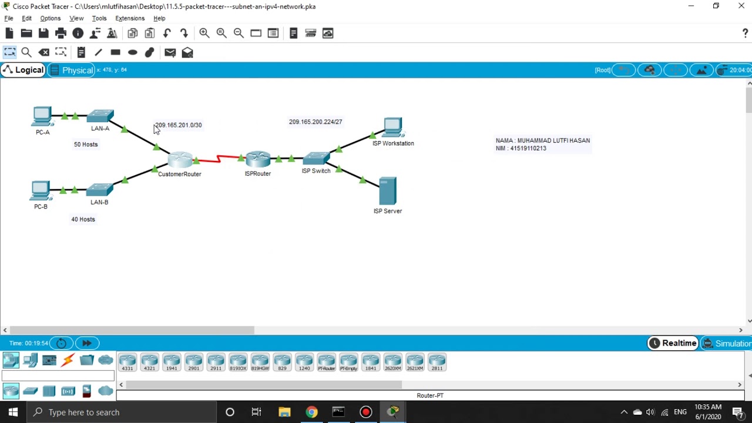Select the Draw Freeform tool
The image size is (752, 423).
(149, 52)
